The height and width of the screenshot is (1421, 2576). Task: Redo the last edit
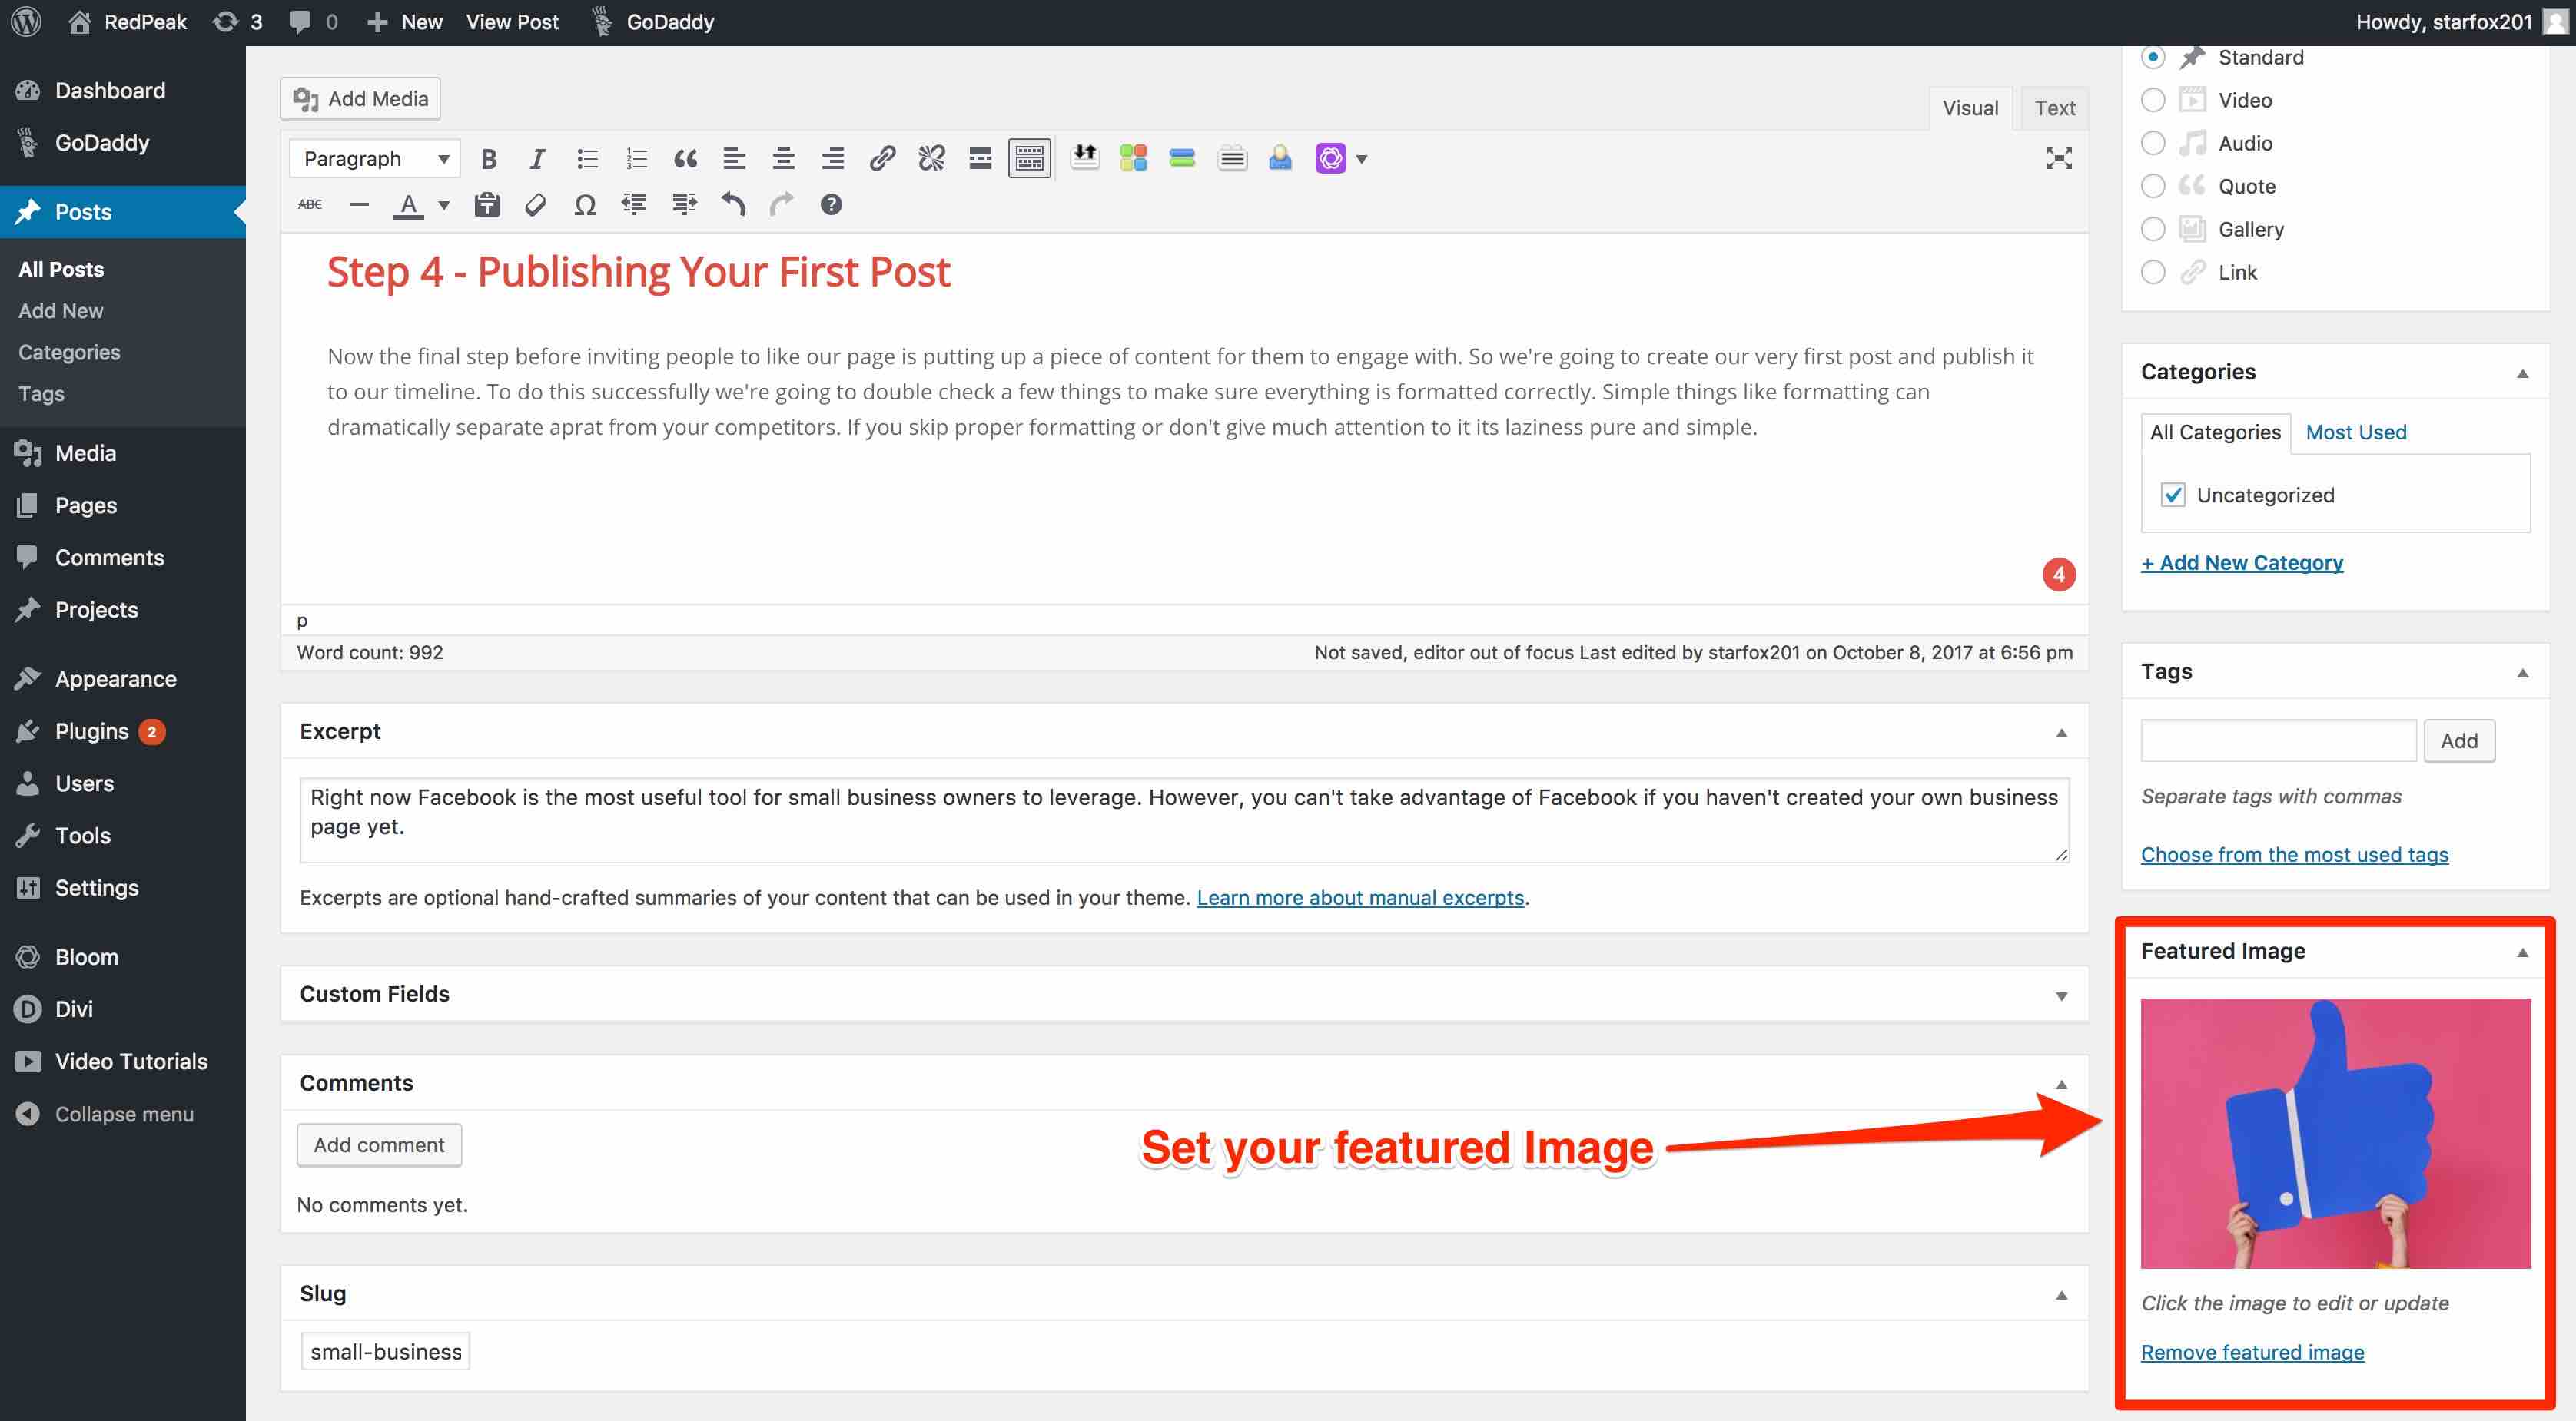point(782,205)
